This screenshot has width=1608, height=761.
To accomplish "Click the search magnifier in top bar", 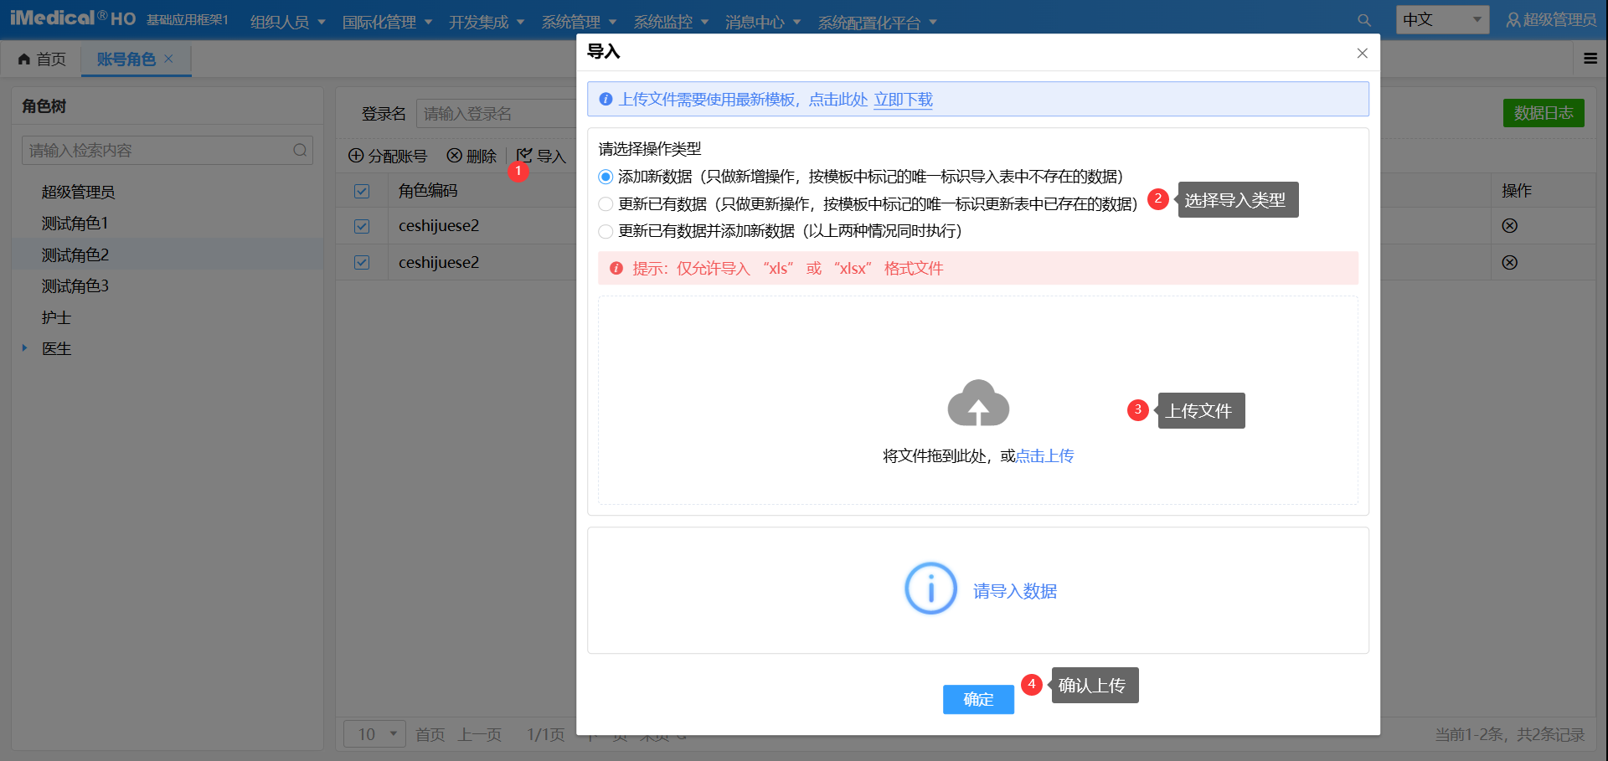I will (1364, 20).
